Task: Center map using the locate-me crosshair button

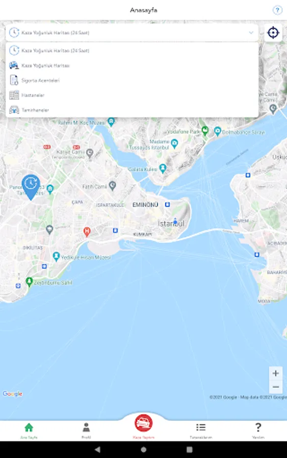Action: (x=273, y=33)
